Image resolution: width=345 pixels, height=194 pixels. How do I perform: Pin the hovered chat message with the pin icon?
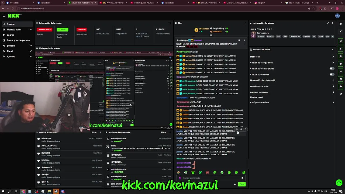point(241,130)
